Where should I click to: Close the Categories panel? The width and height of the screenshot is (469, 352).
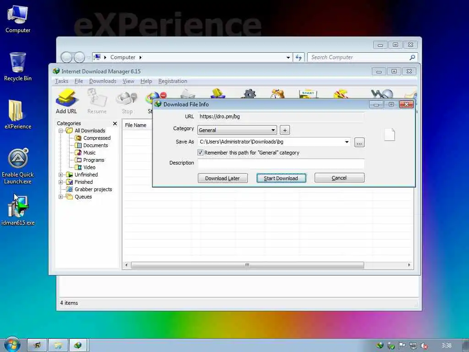[x=115, y=123]
